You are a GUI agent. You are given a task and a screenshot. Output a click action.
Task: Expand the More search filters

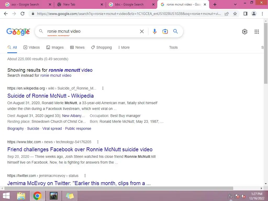124,48
